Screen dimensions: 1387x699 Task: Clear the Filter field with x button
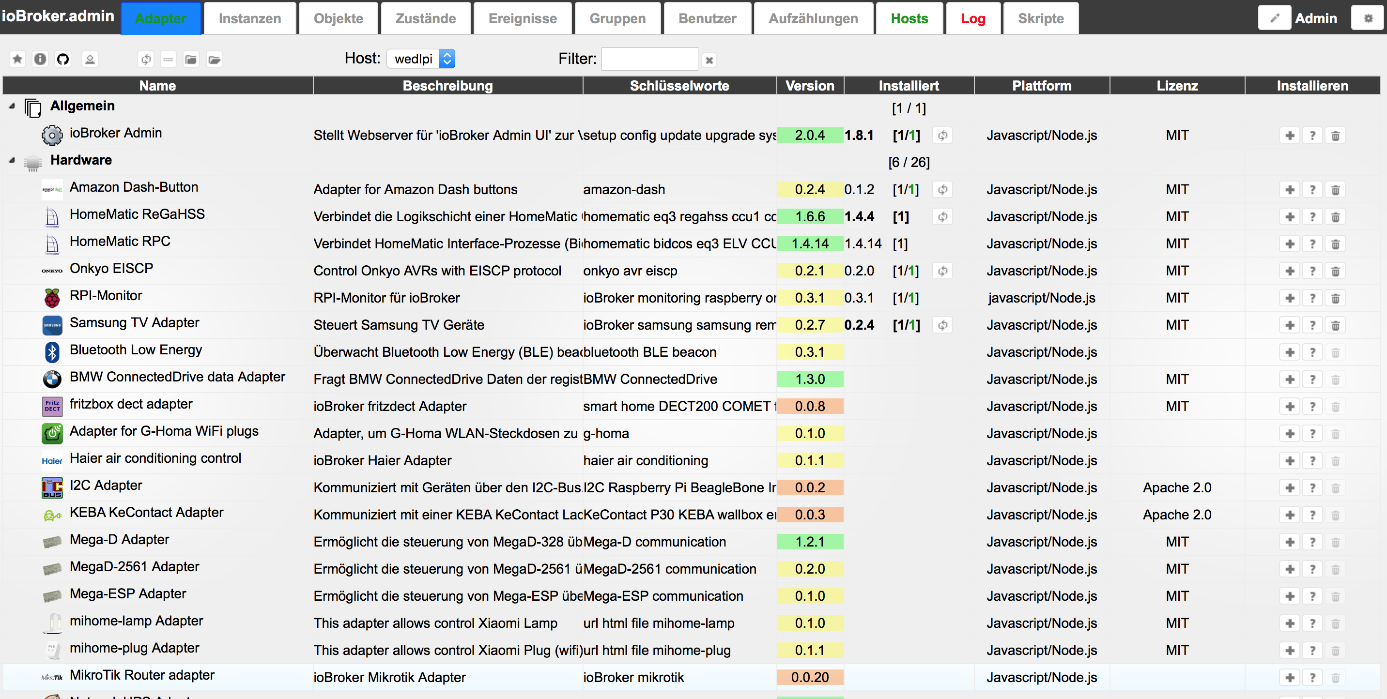tap(709, 61)
